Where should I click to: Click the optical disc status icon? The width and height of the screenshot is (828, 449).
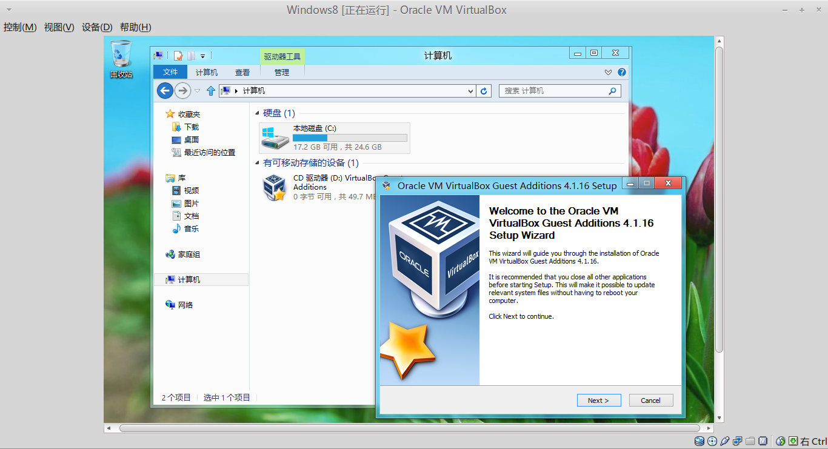tap(712, 441)
